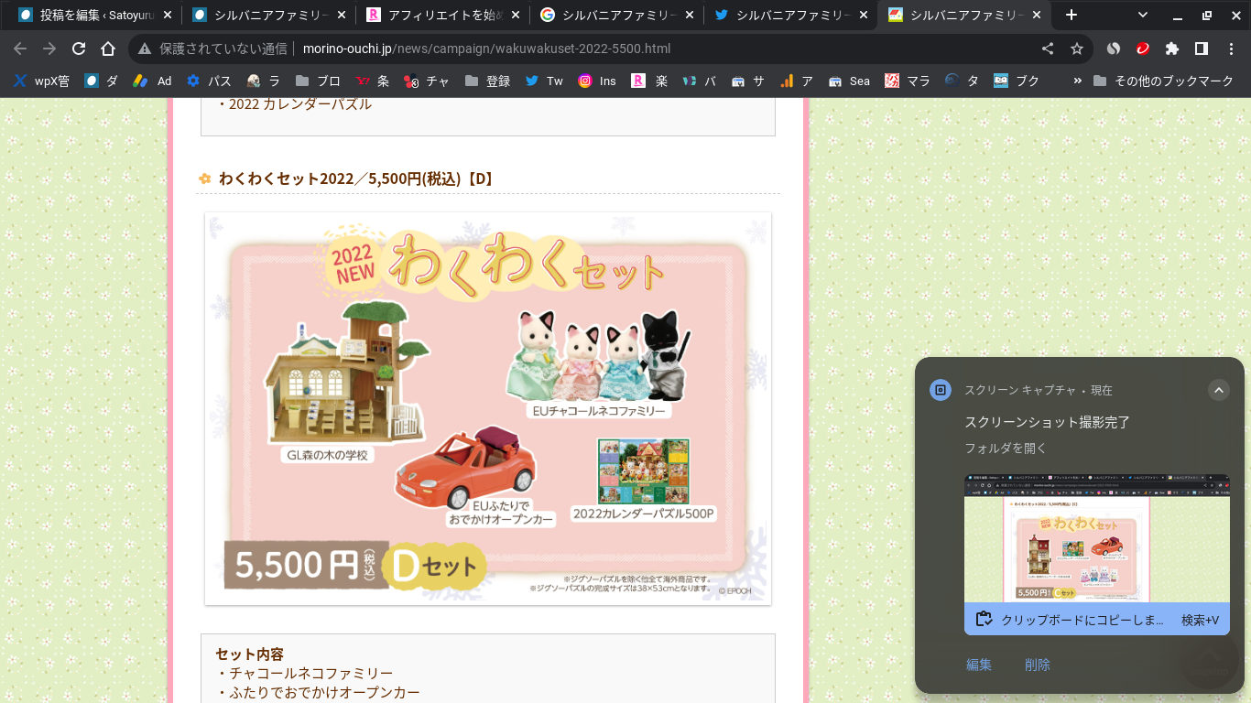Viewport: 1251px width, 703px height.
Task: Open the Extensions puzzle icon
Action: [1172, 49]
